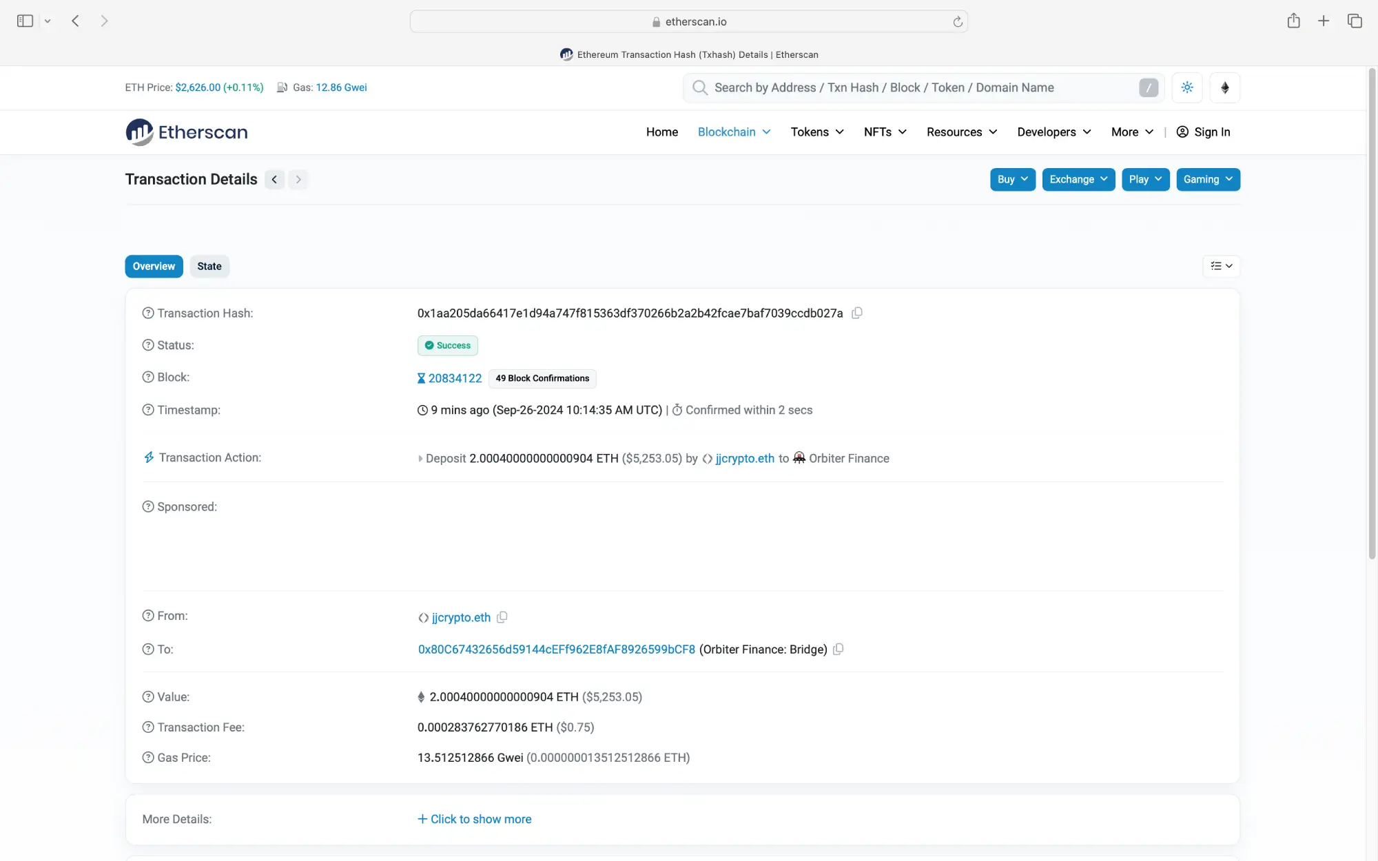Go back in browser history
The height and width of the screenshot is (861, 1378).
pos(76,21)
